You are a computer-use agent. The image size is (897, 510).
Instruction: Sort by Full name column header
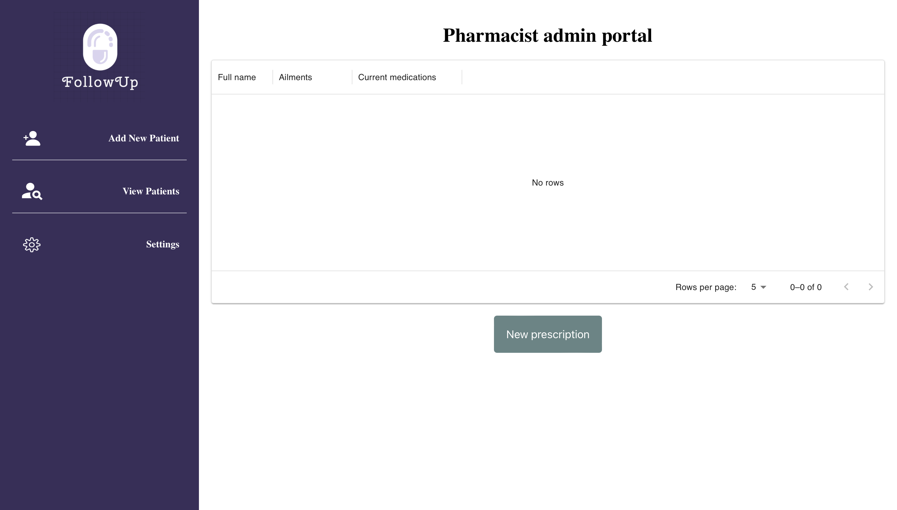(x=237, y=77)
